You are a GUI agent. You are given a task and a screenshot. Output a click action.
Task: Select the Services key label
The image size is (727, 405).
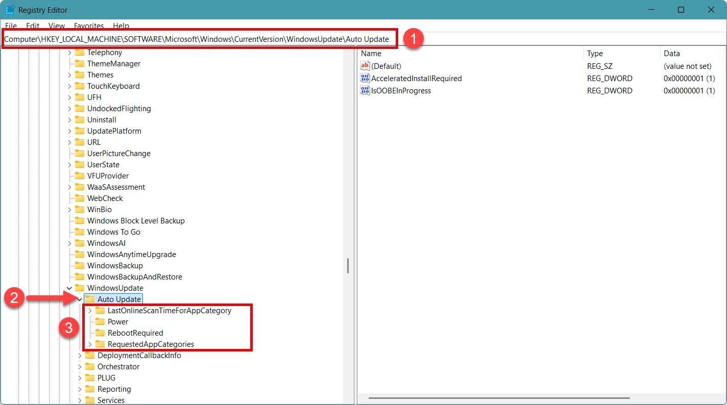tap(111, 400)
